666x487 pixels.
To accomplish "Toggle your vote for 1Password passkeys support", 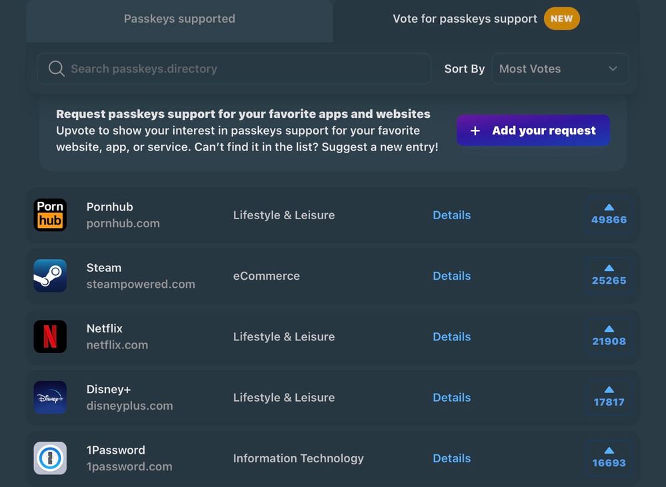I will pyautogui.click(x=609, y=458).
